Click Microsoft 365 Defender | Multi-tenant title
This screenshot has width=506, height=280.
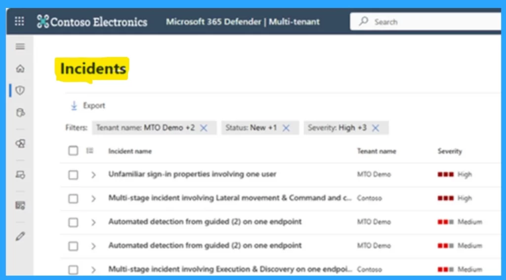[243, 22]
